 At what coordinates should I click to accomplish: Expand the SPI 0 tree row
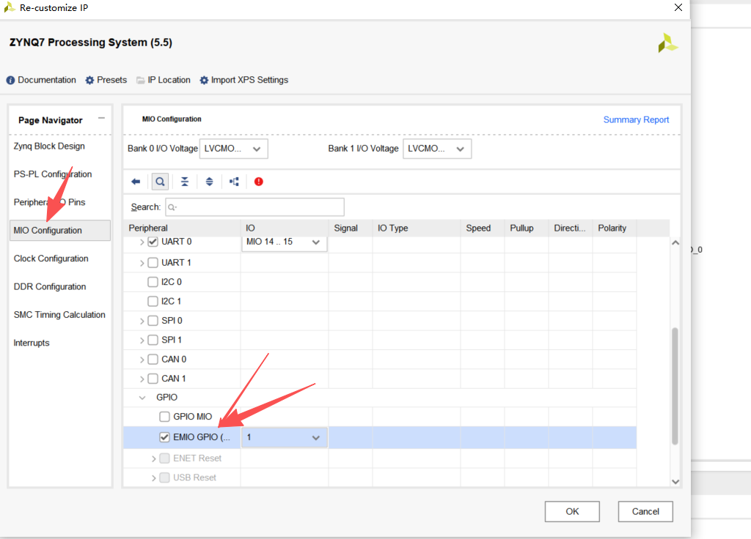click(x=142, y=321)
